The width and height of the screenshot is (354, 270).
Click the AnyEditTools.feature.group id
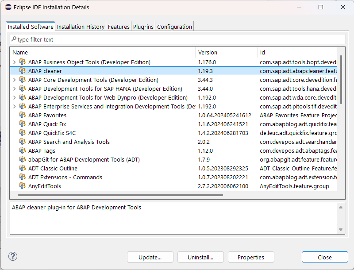click(x=294, y=186)
